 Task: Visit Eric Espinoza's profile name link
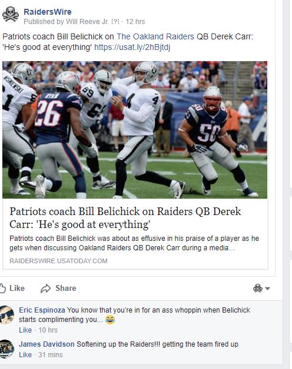(x=42, y=310)
